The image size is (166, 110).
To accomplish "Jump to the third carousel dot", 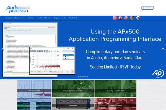I will coord(83,77).
